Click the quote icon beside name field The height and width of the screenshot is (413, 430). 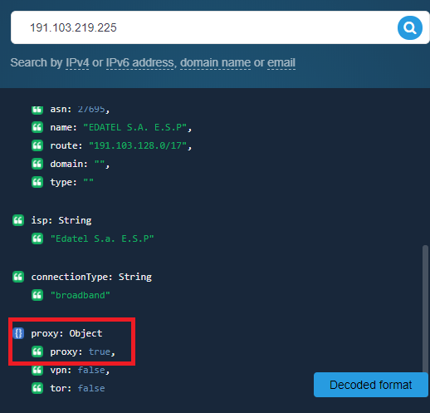[x=37, y=127]
